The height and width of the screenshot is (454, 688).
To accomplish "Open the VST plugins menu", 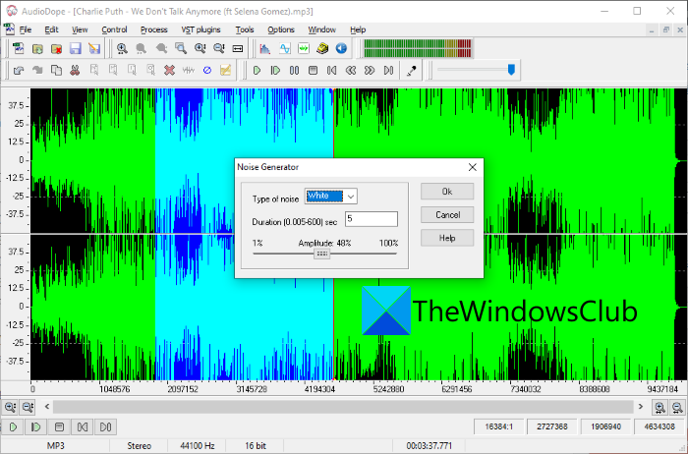I will [201, 29].
